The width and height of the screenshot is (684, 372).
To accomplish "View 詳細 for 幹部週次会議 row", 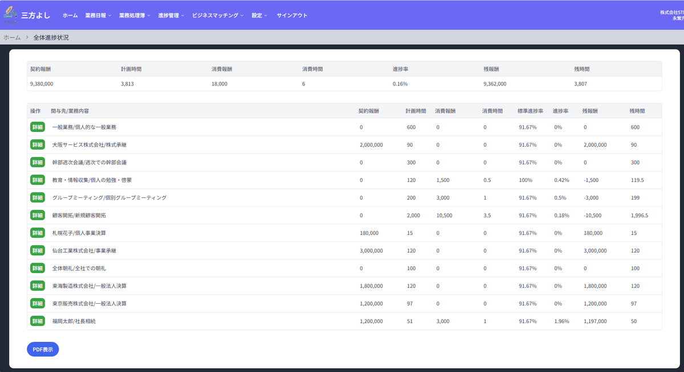I will tap(38, 163).
